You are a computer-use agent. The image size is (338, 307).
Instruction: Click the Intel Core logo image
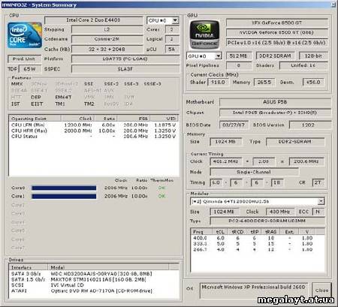click(x=25, y=35)
